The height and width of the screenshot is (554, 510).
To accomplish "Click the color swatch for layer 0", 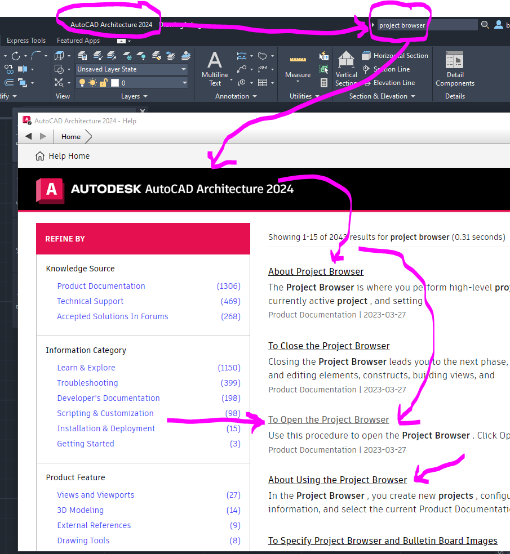I will 114,82.
